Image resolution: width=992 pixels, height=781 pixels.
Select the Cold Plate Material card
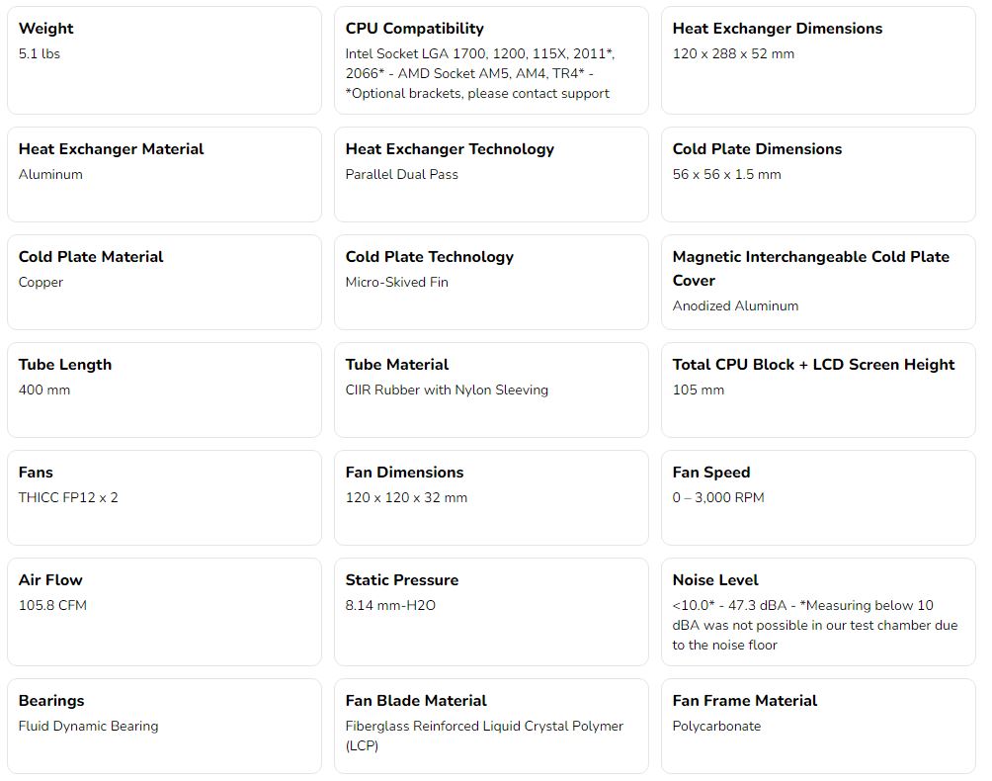(164, 283)
